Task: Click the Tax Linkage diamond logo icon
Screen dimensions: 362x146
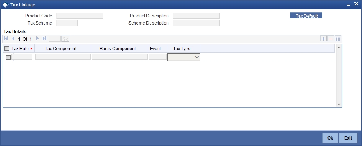Action: [5, 5]
